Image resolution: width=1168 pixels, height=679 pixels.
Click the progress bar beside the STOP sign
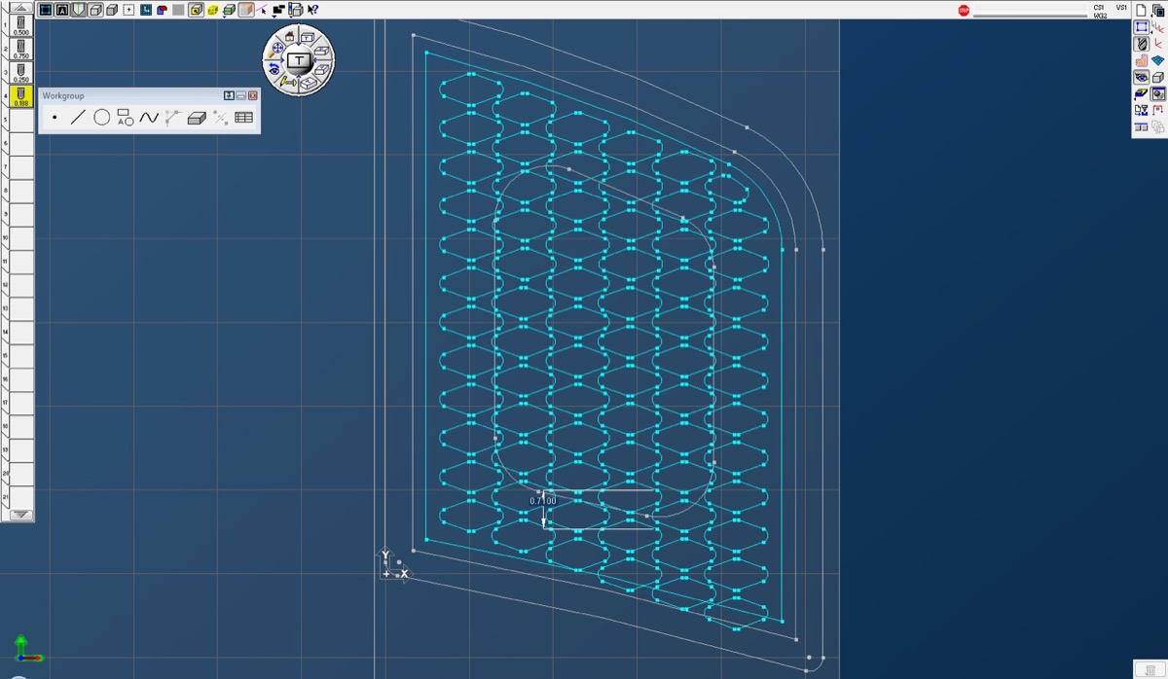point(1030,12)
